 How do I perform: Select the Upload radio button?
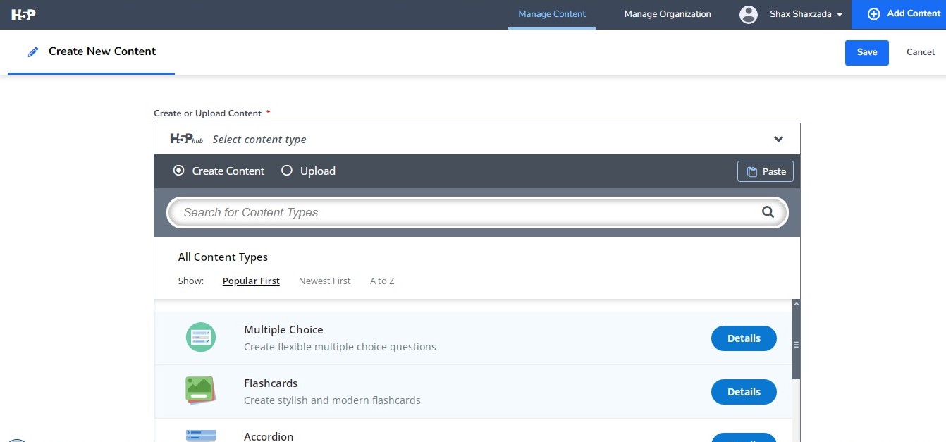click(287, 171)
